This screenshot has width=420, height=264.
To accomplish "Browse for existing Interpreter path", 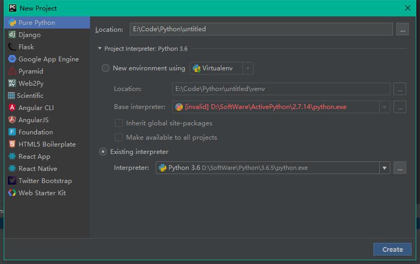I will pos(400,168).
